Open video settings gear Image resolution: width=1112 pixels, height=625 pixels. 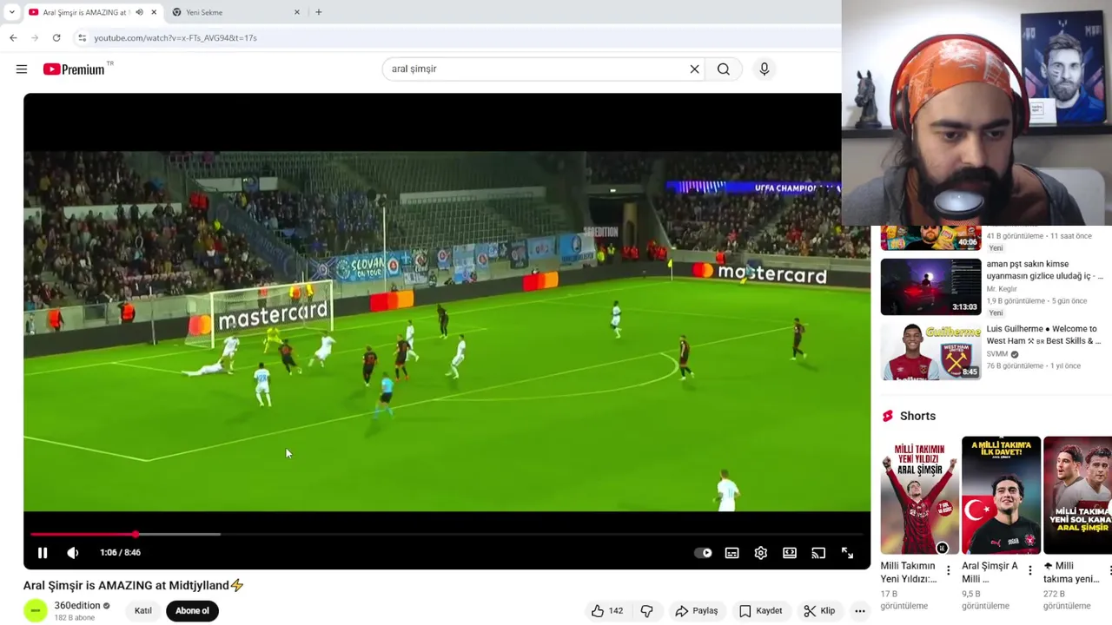(761, 553)
